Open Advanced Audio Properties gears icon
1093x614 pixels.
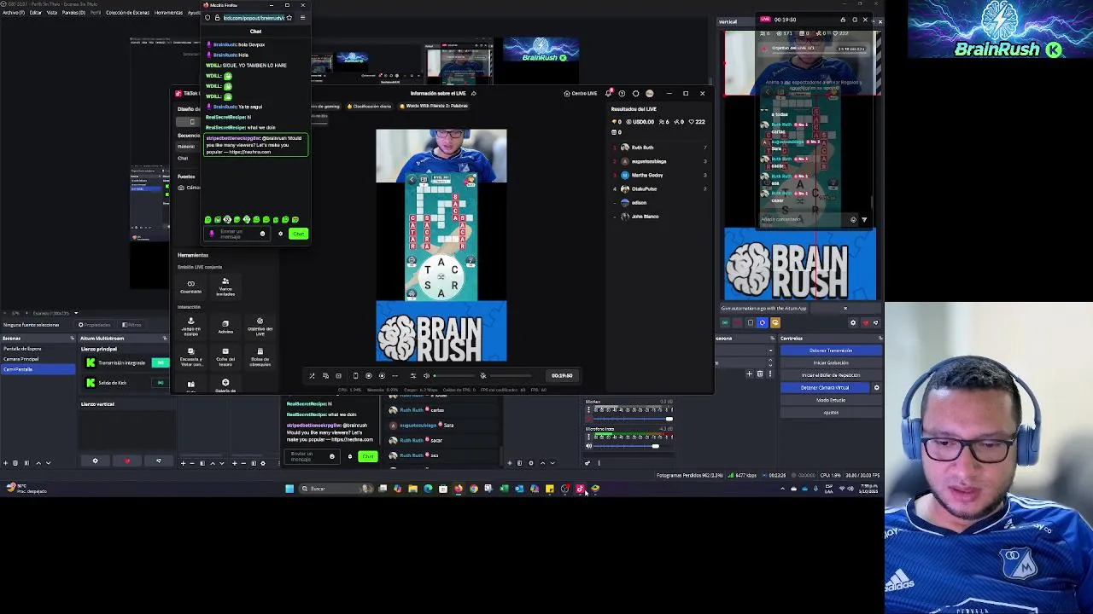click(x=587, y=463)
